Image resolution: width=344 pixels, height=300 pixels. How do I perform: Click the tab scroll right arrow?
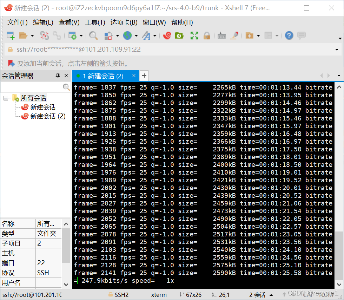click(329, 76)
